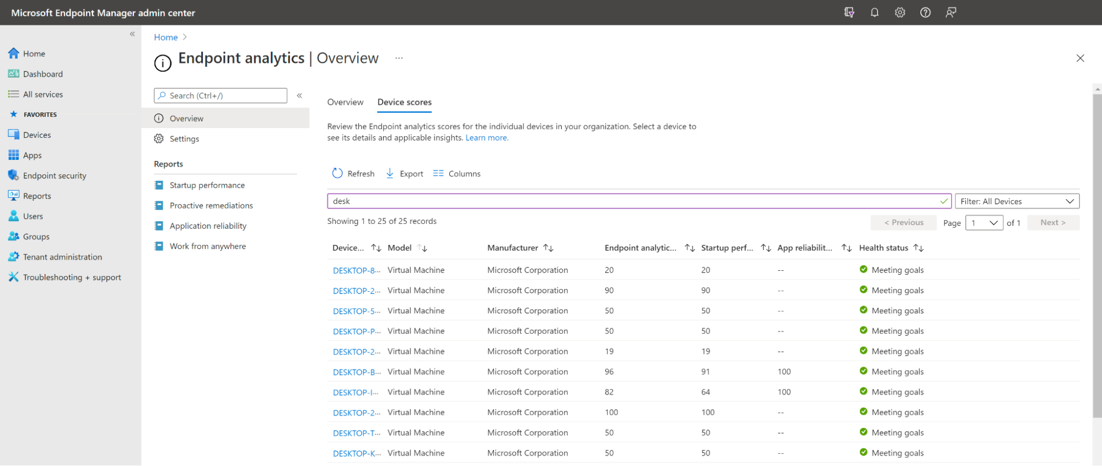Viewport: 1102px width, 466px height.
Task: Open device DESKTOP-I details link
Action: [356, 393]
